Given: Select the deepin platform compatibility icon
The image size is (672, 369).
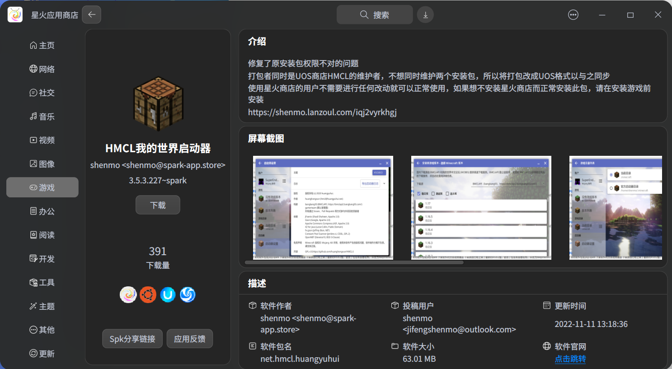Looking at the screenshot, I should [188, 294].
